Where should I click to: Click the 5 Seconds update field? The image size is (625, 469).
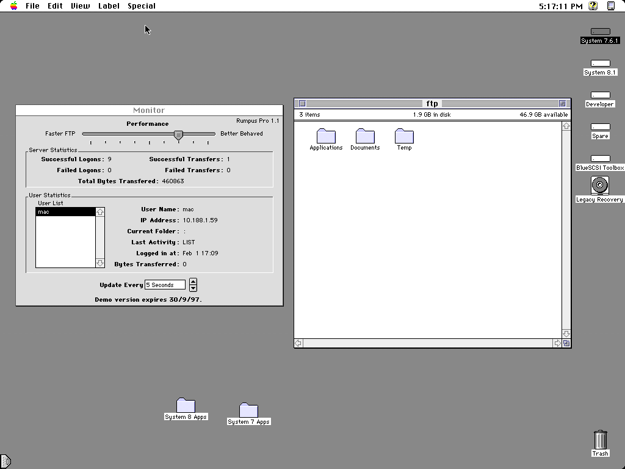pos(164,285)
